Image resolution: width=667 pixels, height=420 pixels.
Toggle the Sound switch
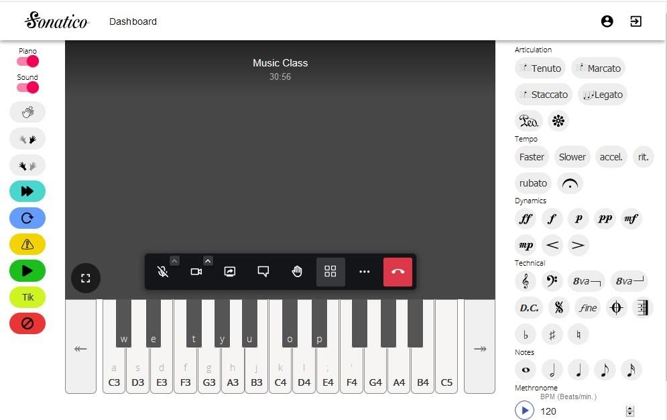27,88
